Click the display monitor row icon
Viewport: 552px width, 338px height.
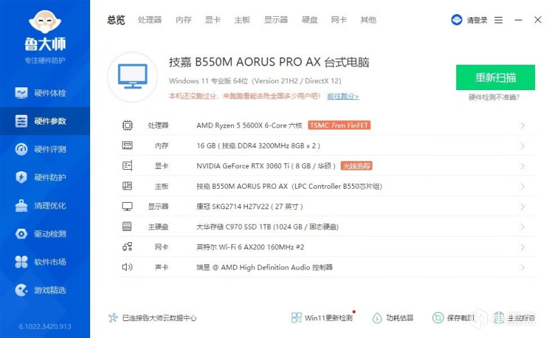[127, 206]
